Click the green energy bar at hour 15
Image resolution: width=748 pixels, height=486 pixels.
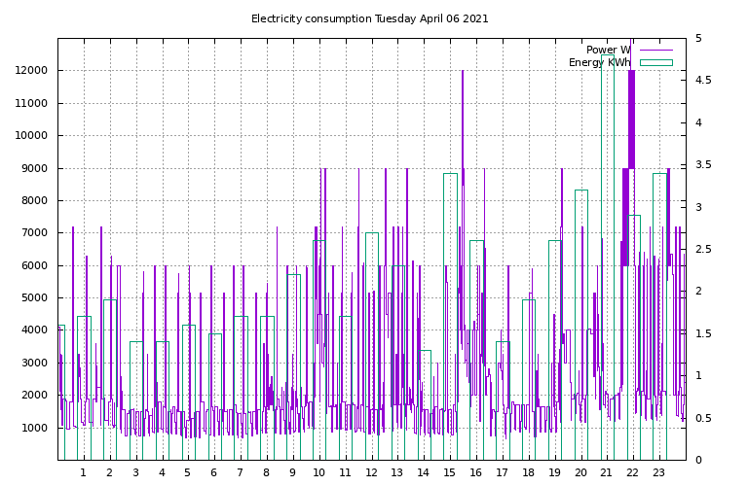pos(450,317)
